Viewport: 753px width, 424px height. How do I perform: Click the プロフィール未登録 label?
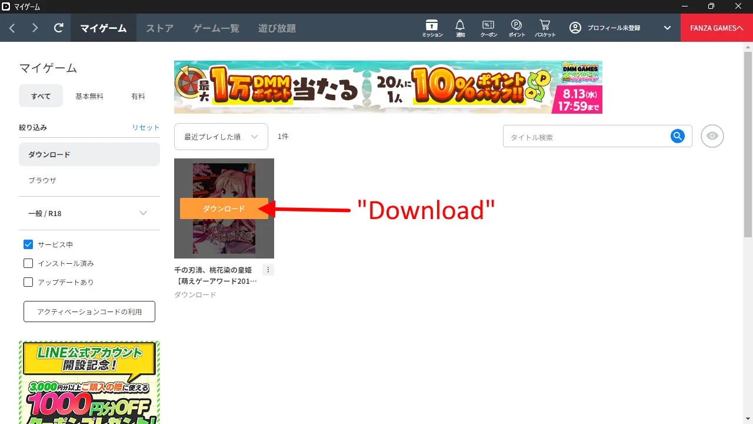tap(614, 28)
